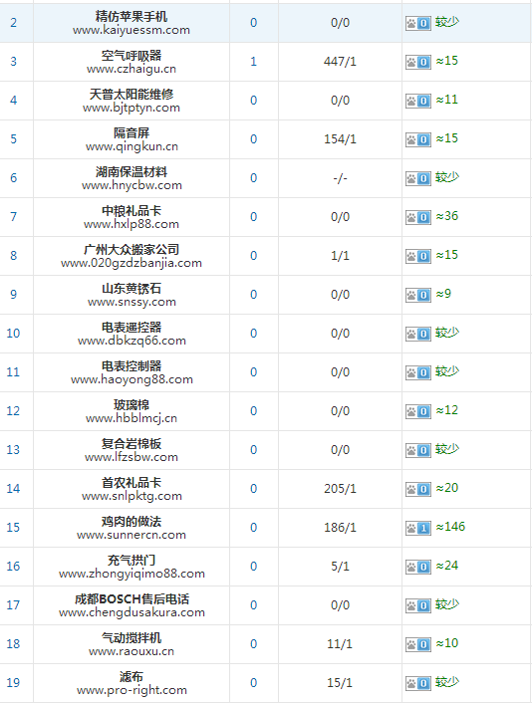
Task: Click the 447/1 index value
Action: tap(340, 62)
